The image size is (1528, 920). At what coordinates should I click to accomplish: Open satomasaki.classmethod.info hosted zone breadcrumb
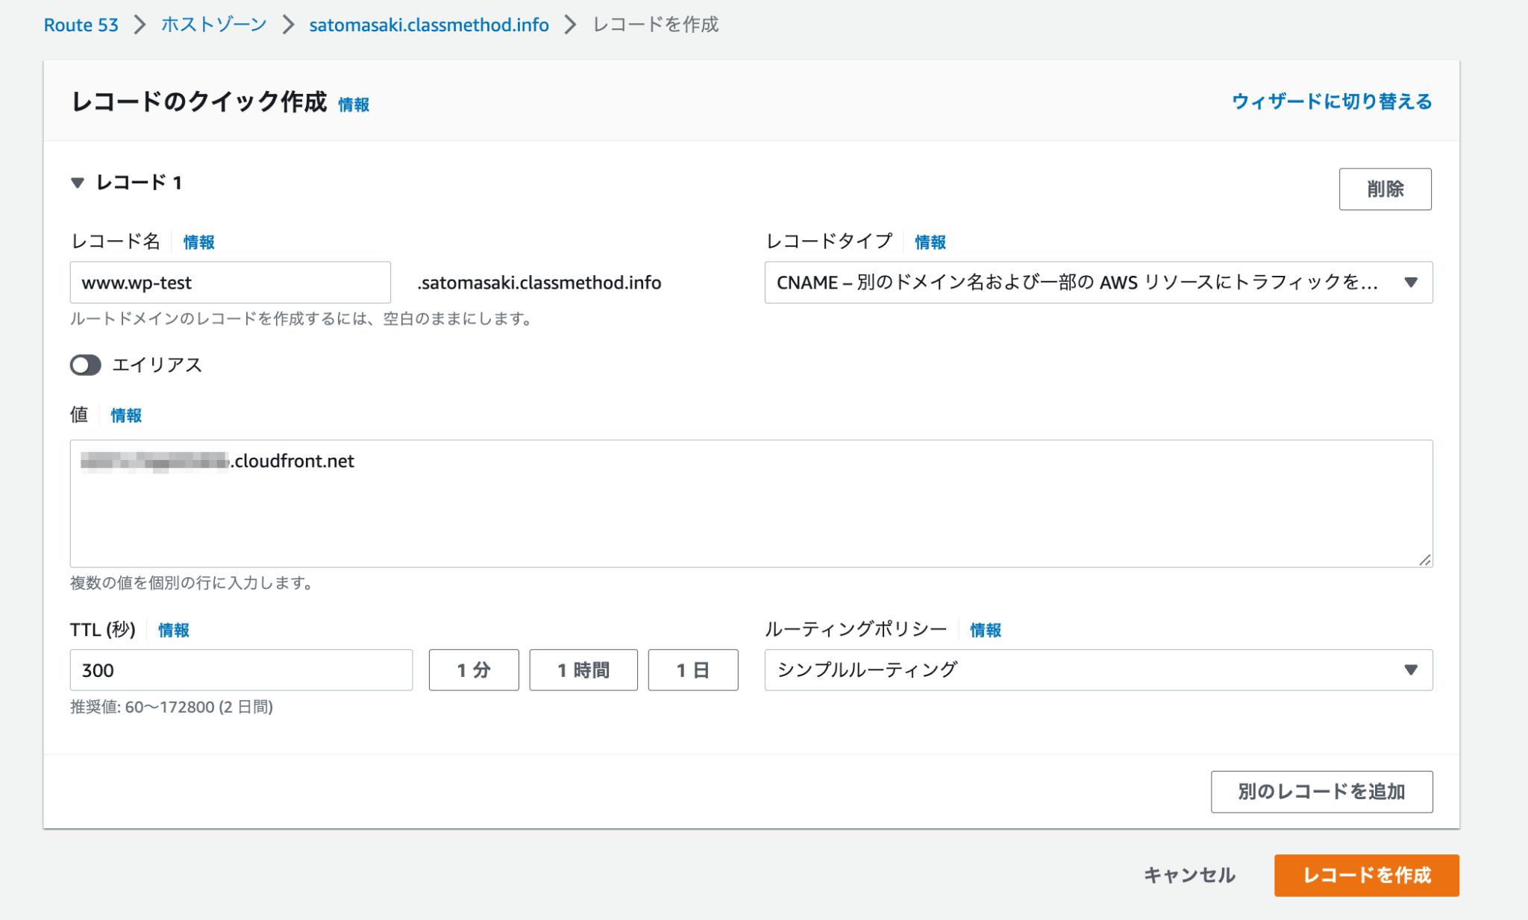pos(428,24)
